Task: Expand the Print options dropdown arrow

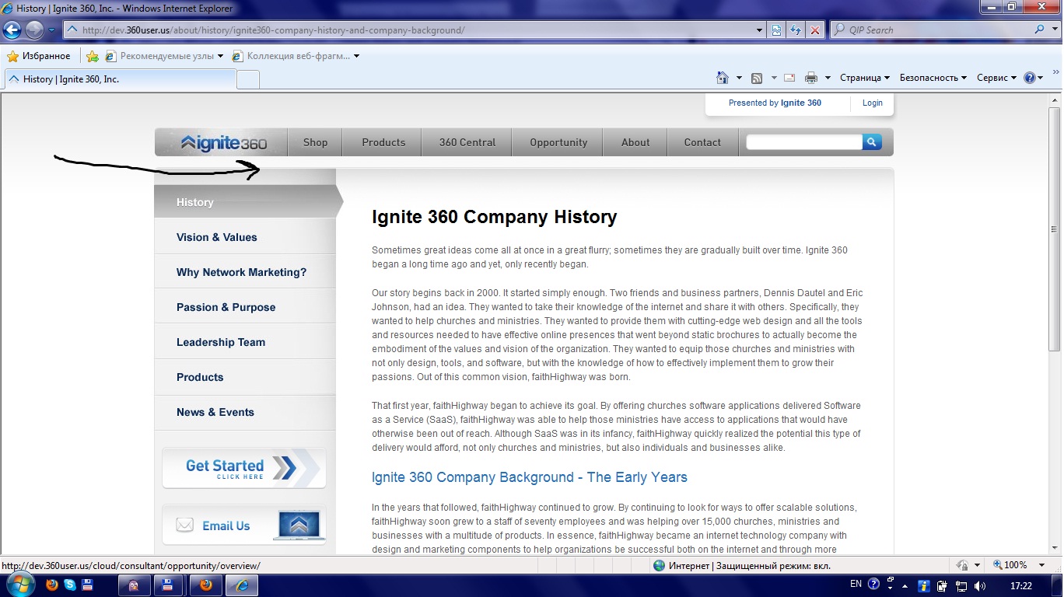Action: click(828, 78)
